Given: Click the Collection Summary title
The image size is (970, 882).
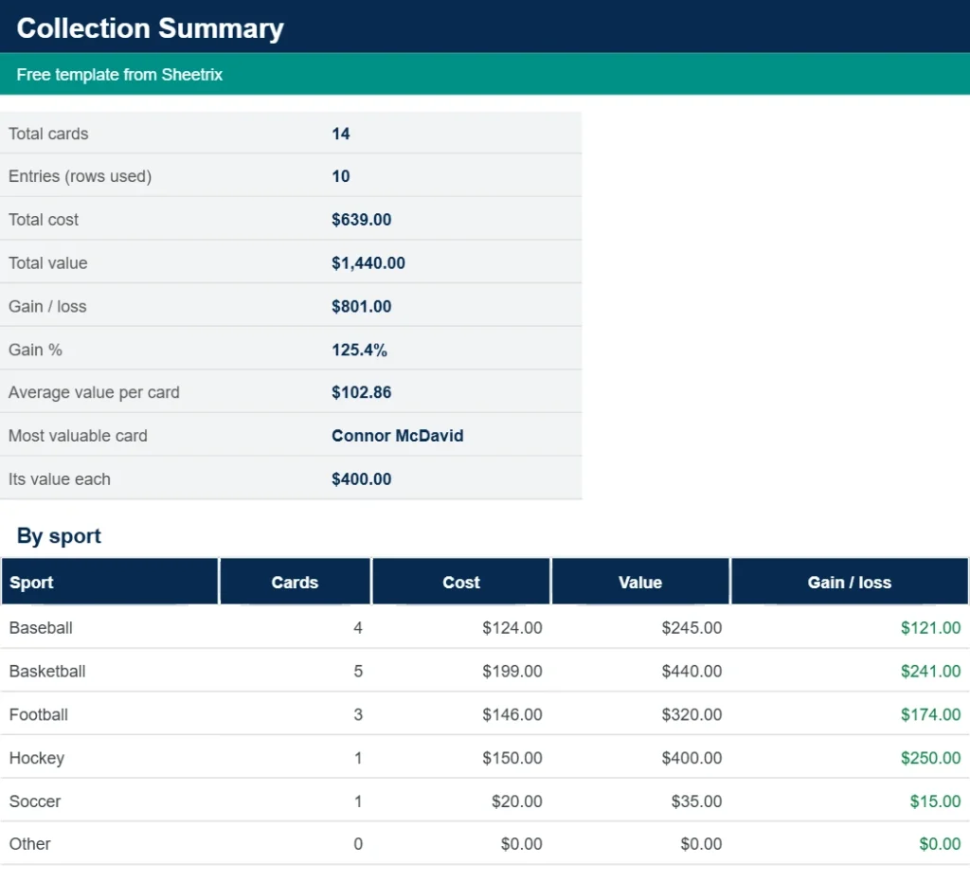Looking at the screenshot, I should (x=150, y=28).
